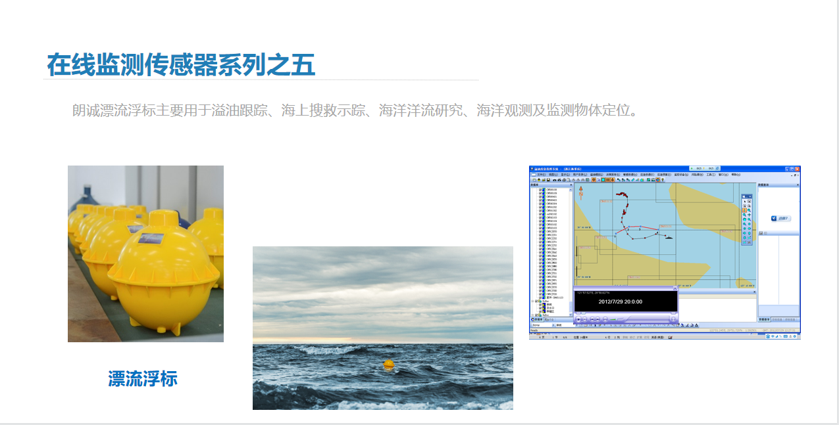
Task: Open the 帮助 menu in menu bar
Action: coord(735,175)
